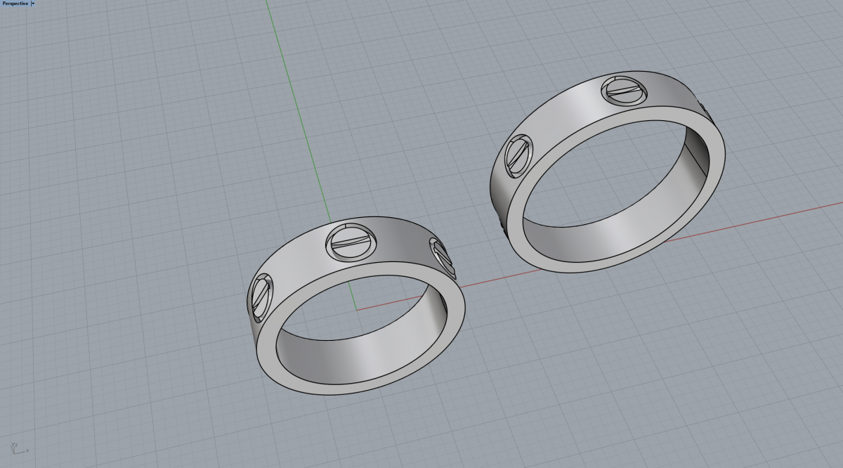Click the Perspective viewport title label
The width and height of the screenshot is (843, 468).
(15, 4)
